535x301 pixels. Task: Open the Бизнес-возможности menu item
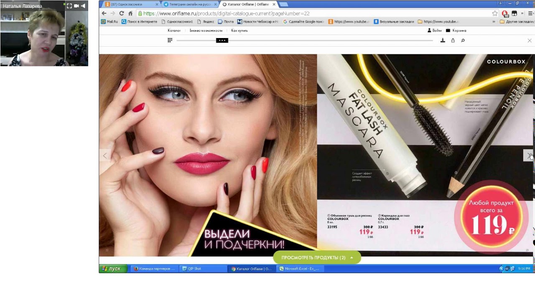[x=206, y=31]
